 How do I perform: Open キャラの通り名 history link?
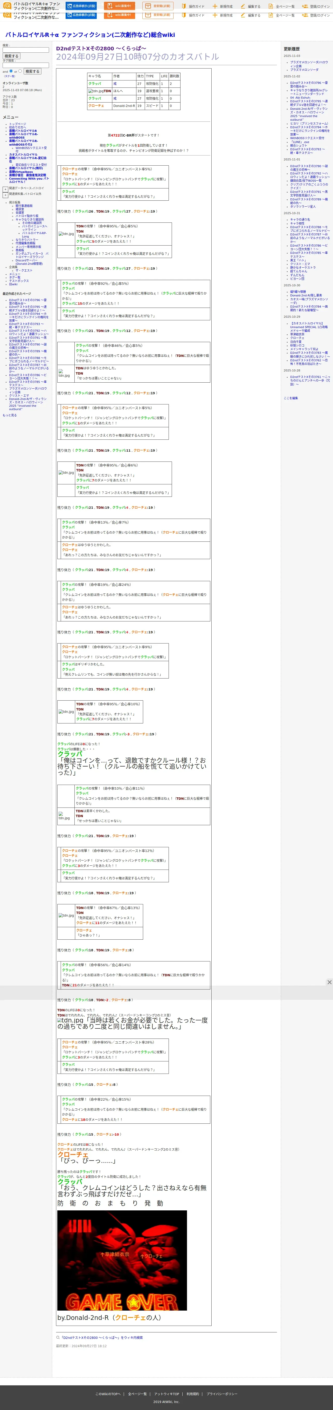[x=300, y=220]
